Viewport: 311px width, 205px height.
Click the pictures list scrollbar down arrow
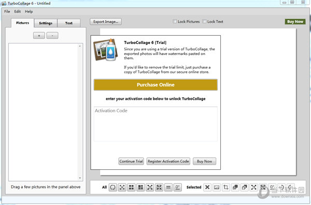pos(80,178)
